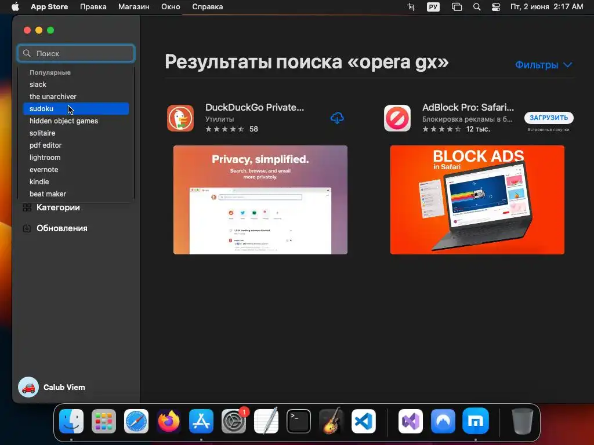Open Launchpad from the Dock

104,421
